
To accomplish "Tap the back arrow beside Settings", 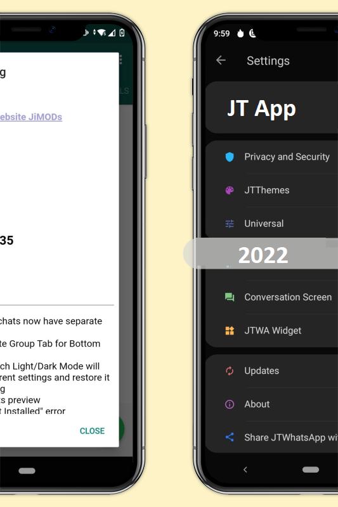I will [221, 60].
